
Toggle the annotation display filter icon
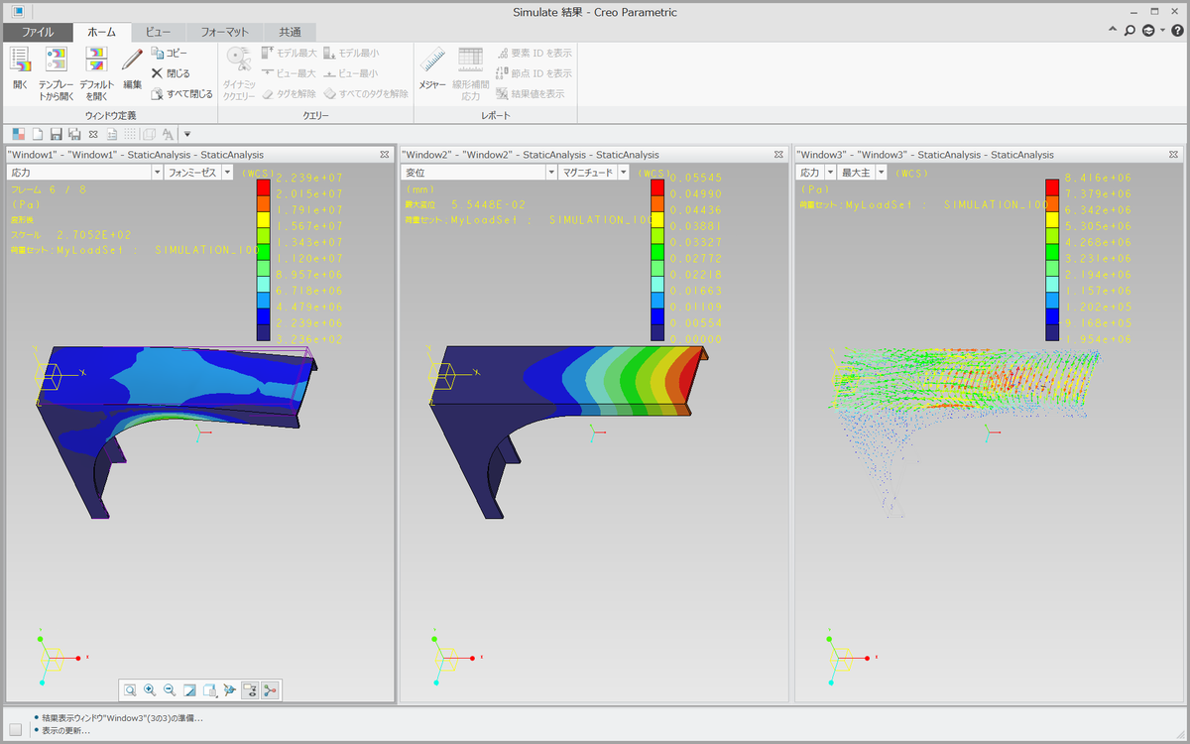251,690
